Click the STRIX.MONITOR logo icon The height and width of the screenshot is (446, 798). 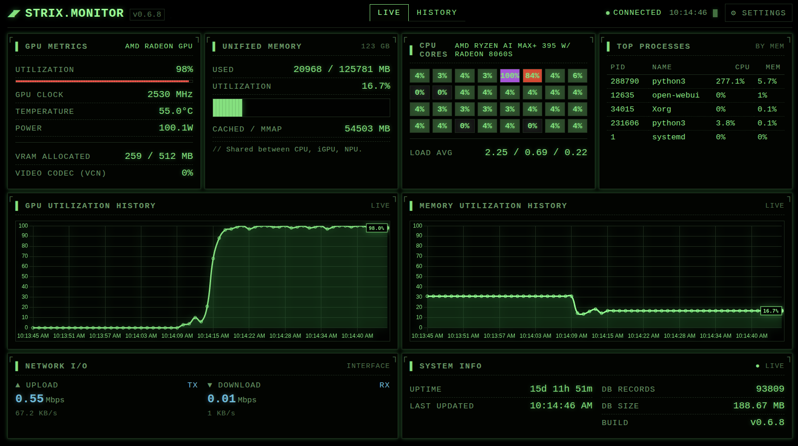click(x=14, y=13)
